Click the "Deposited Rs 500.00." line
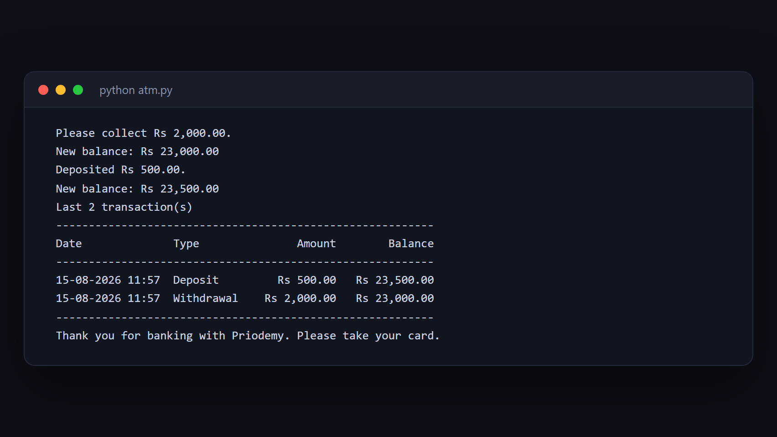 coord(121,170)
